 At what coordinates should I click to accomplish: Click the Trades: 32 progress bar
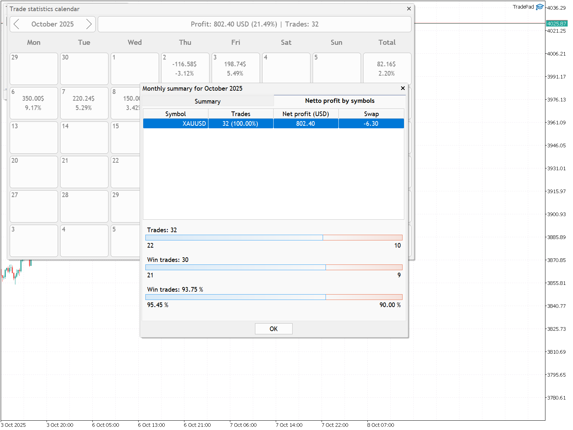tap(274, 238)
